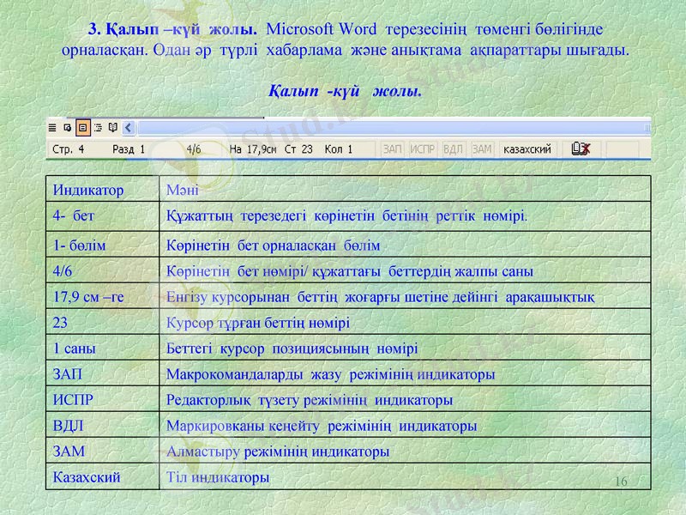This screenshot has height=515, width=686.
Task: Switch to Web Layout view
Action: 67,127
